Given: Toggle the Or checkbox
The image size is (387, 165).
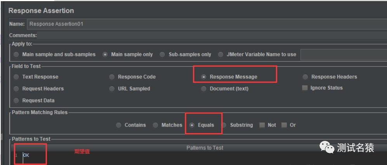Looking at the screenshot, I should point(284,125).
